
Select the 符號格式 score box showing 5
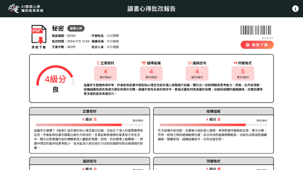[243, 74]
